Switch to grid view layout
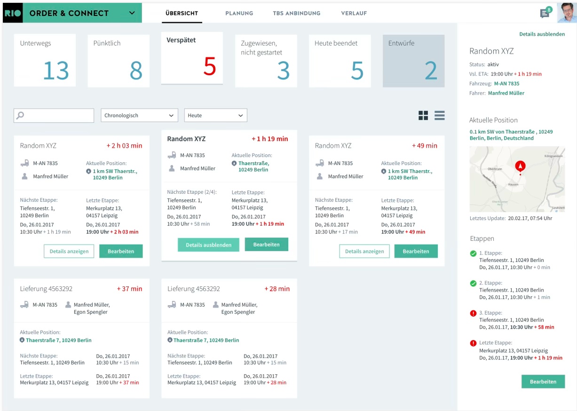 pos(423,115)
